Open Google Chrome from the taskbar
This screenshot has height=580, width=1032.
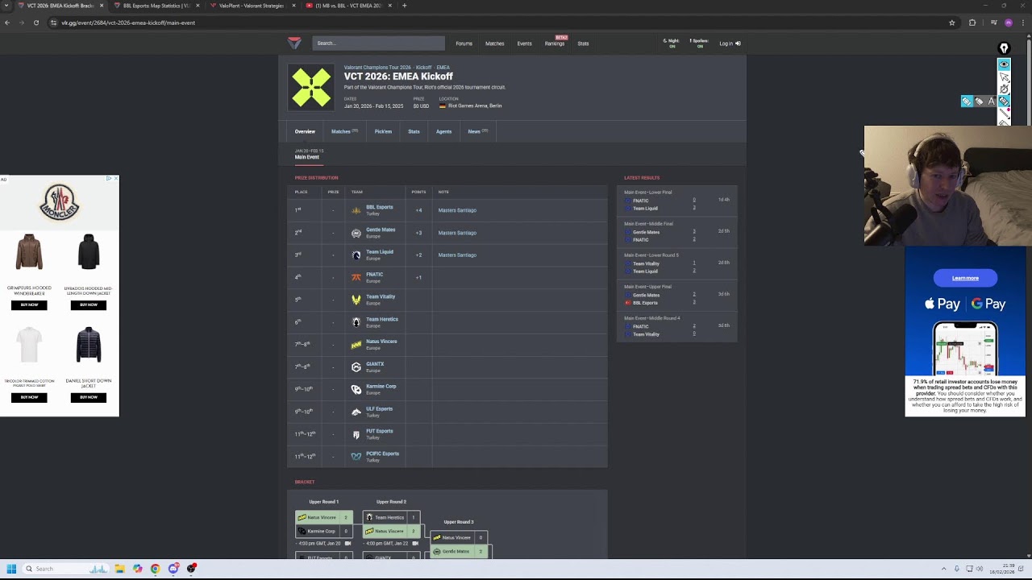coord(156,569)
